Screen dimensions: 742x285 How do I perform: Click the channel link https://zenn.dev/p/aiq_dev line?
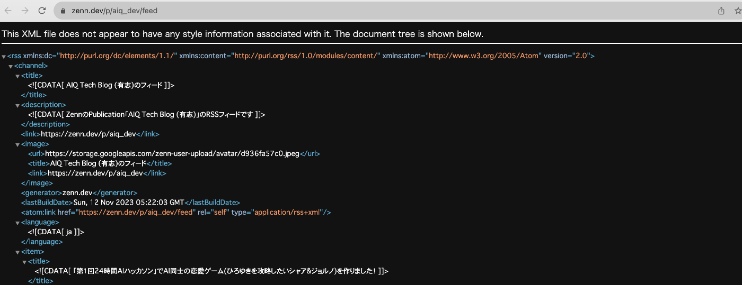click(x=90, y=134)
